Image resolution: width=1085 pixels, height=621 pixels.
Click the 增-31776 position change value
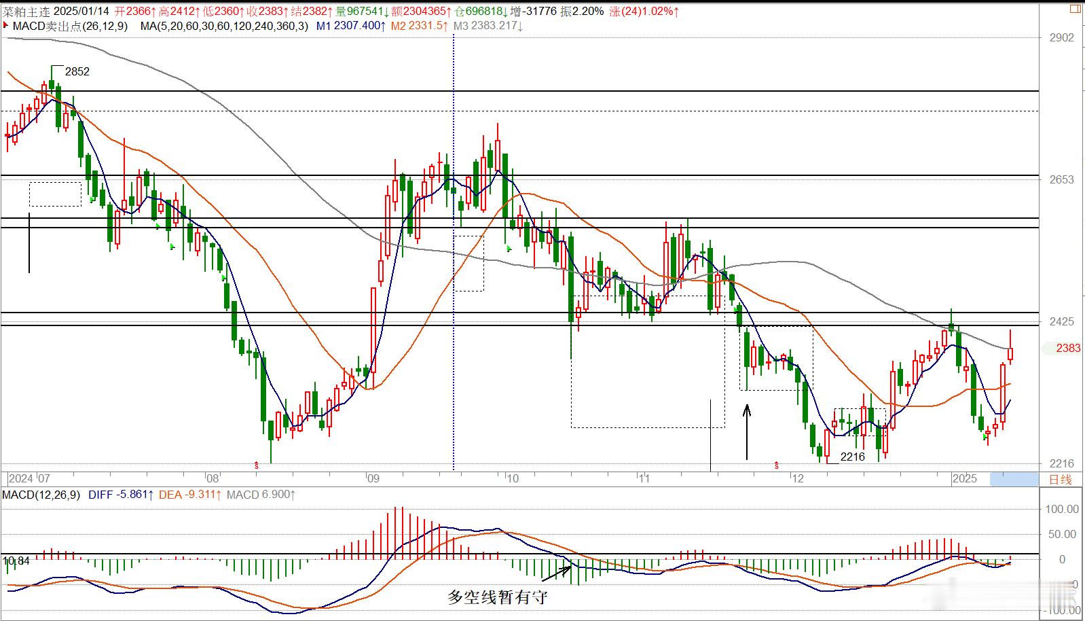(x=534, y=12)
